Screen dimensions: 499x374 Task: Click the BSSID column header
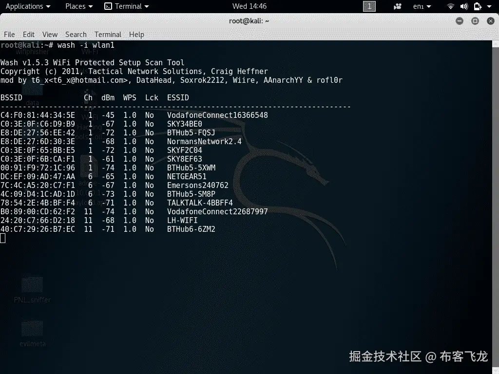tap(12, 97)
